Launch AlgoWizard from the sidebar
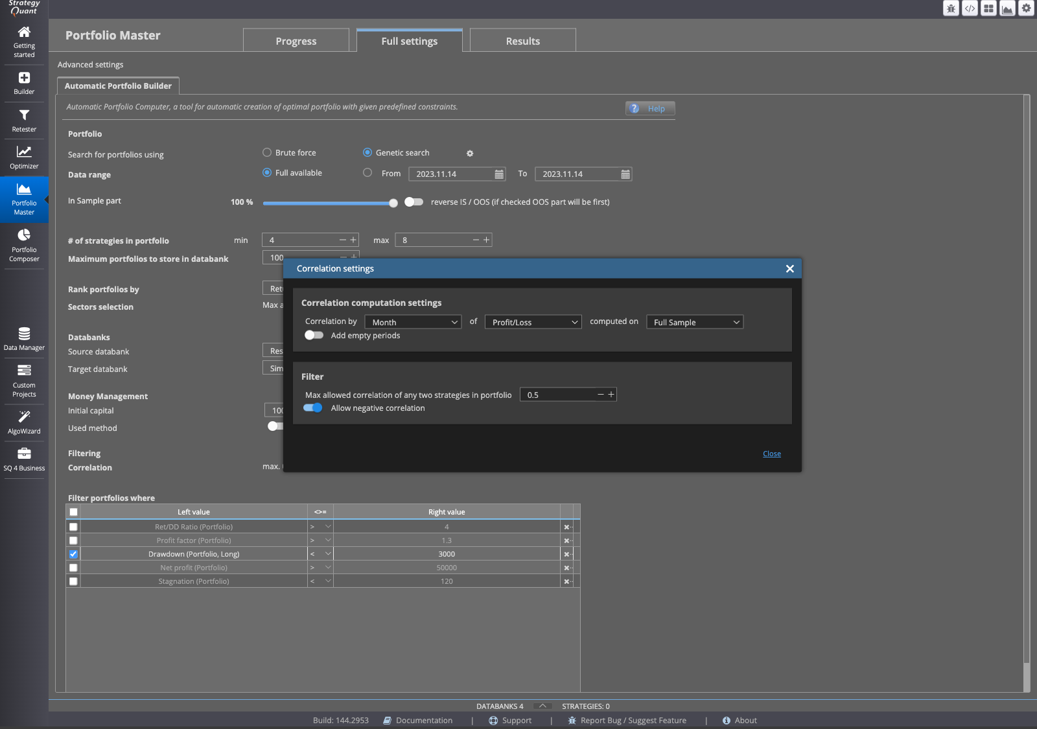Viewport: 1037px width, 729px height. coord(24,422)
